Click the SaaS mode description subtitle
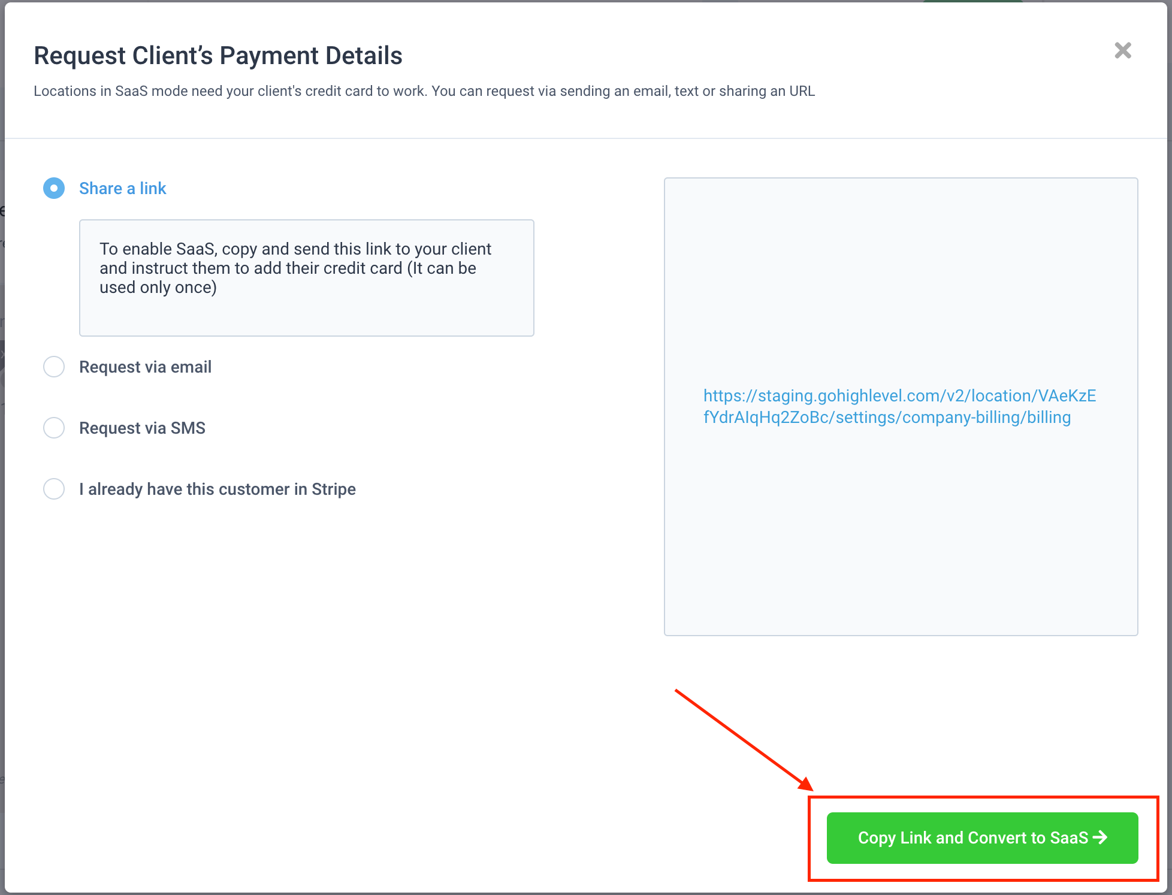 424,91
